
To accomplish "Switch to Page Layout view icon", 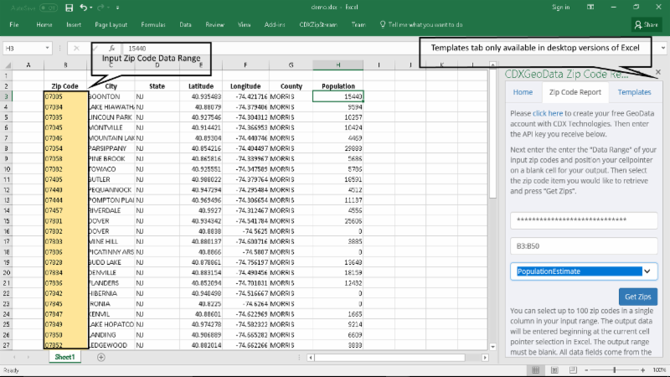I will (x=554, y=370).
